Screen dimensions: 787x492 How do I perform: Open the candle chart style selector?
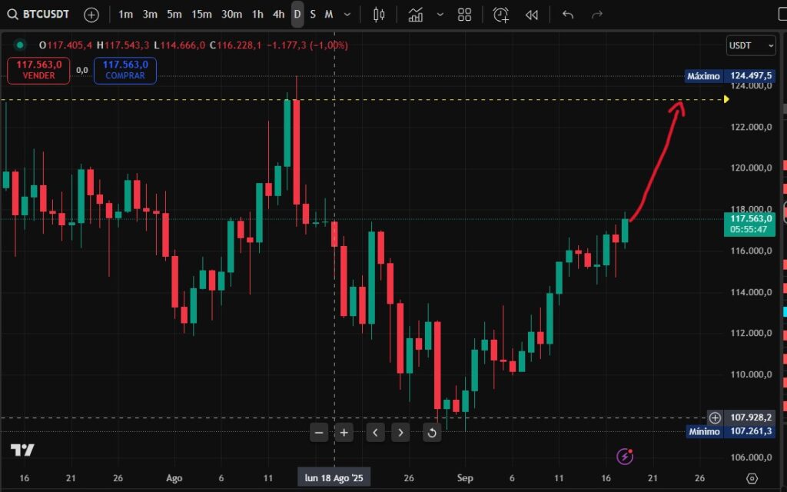point(377,14)
